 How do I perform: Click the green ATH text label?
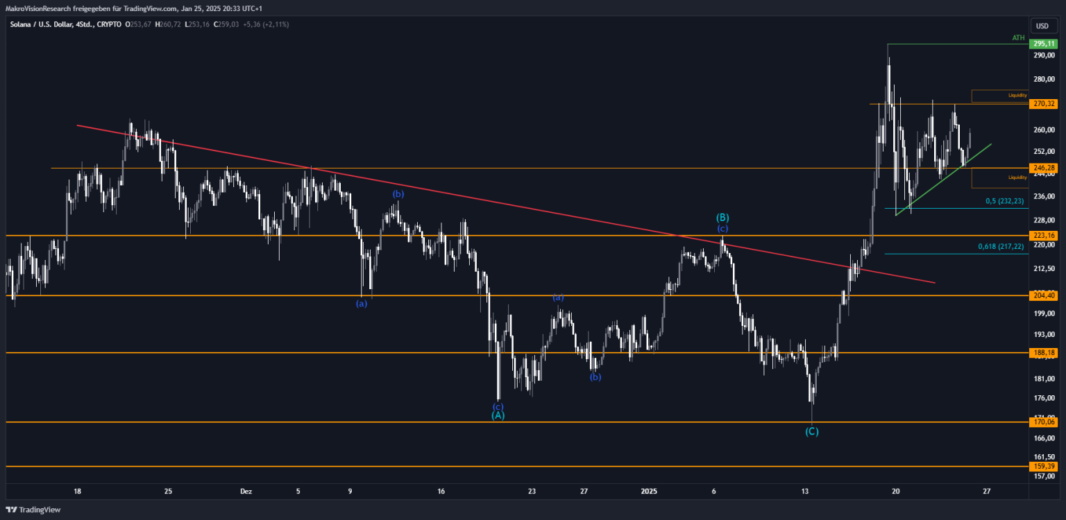(1018, 37)
